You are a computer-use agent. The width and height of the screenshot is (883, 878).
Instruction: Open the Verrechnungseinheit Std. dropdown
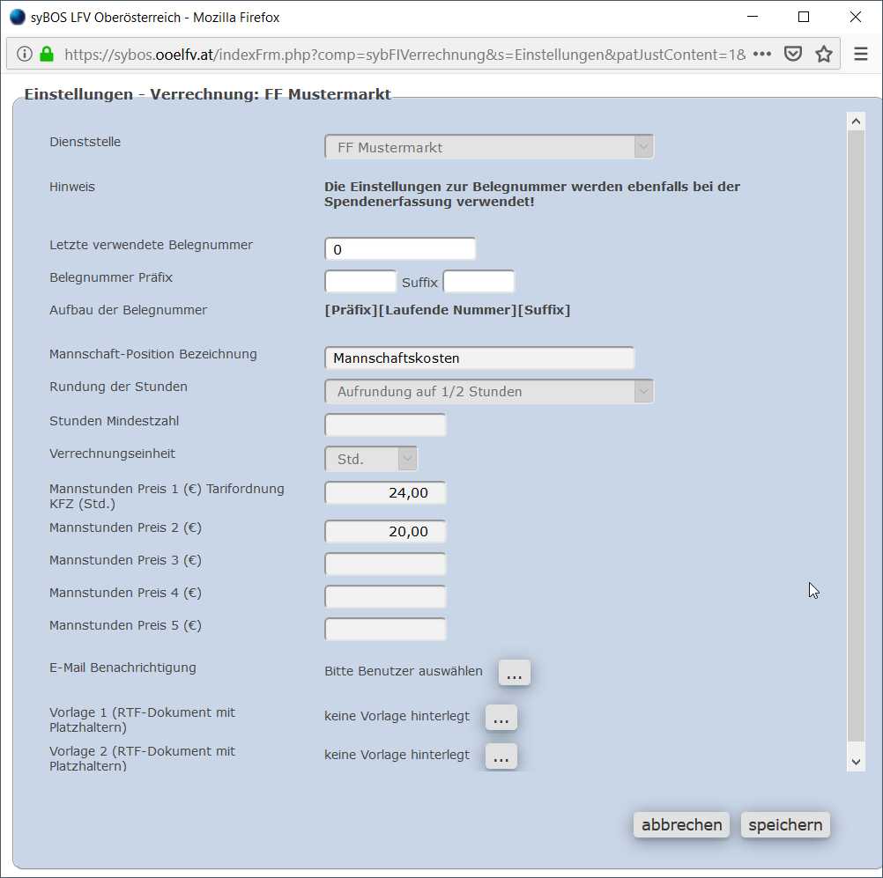(371, 460)
